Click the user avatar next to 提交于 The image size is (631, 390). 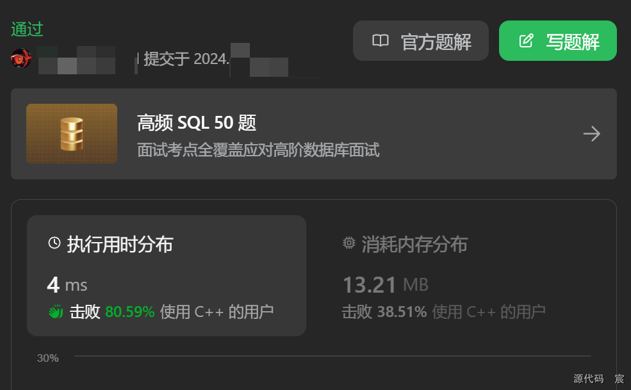[20, 58]
